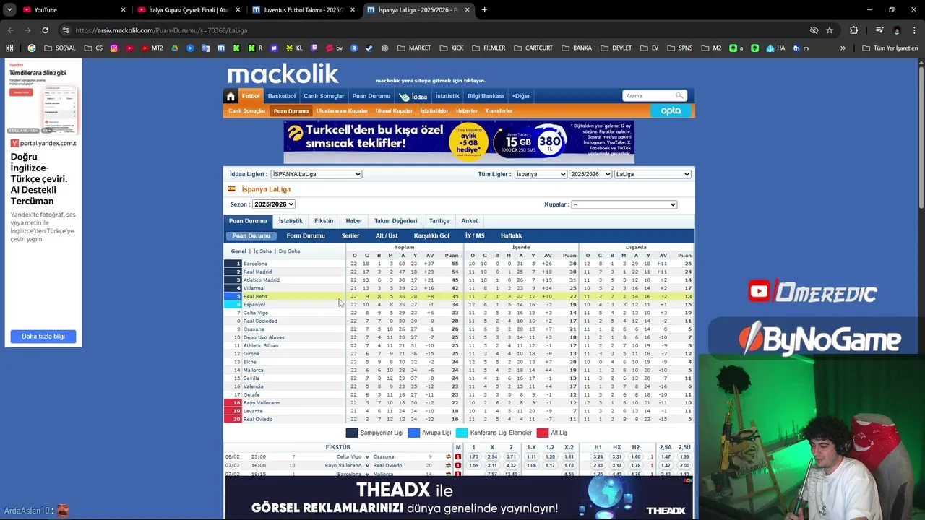The image size is (925, 520).
Task: Click the Steam bookmark icon
Action: tap(369, 48)
